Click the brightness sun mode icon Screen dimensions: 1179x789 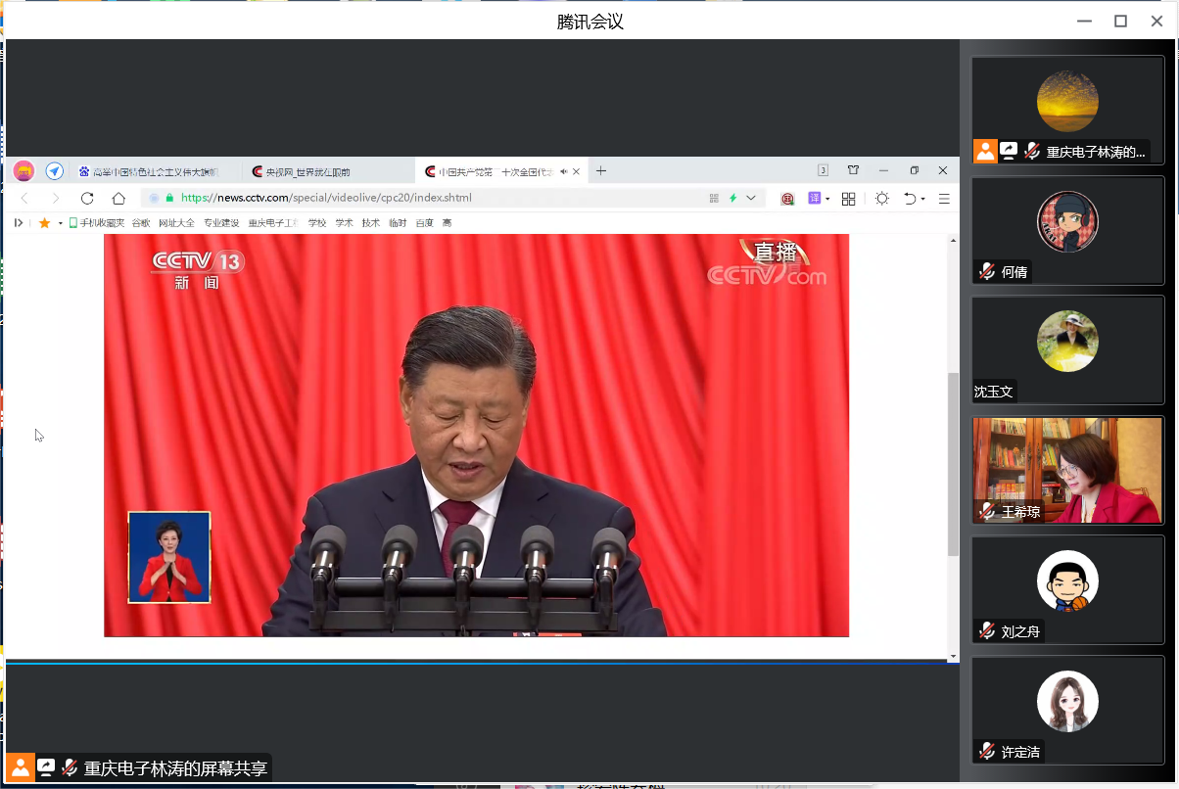pos(882,199)
